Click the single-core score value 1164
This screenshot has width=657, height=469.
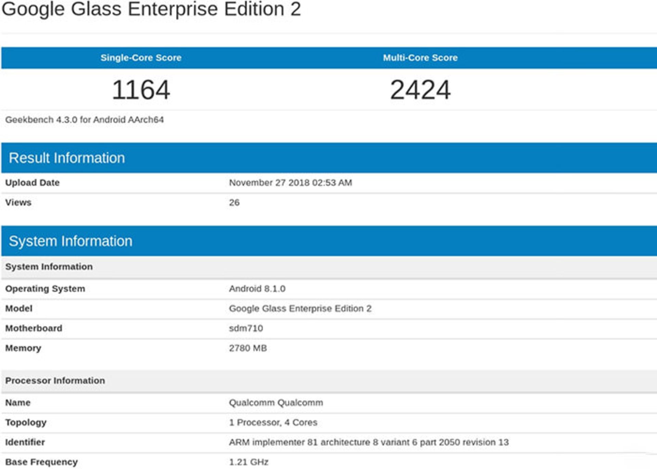click(141, 90)
